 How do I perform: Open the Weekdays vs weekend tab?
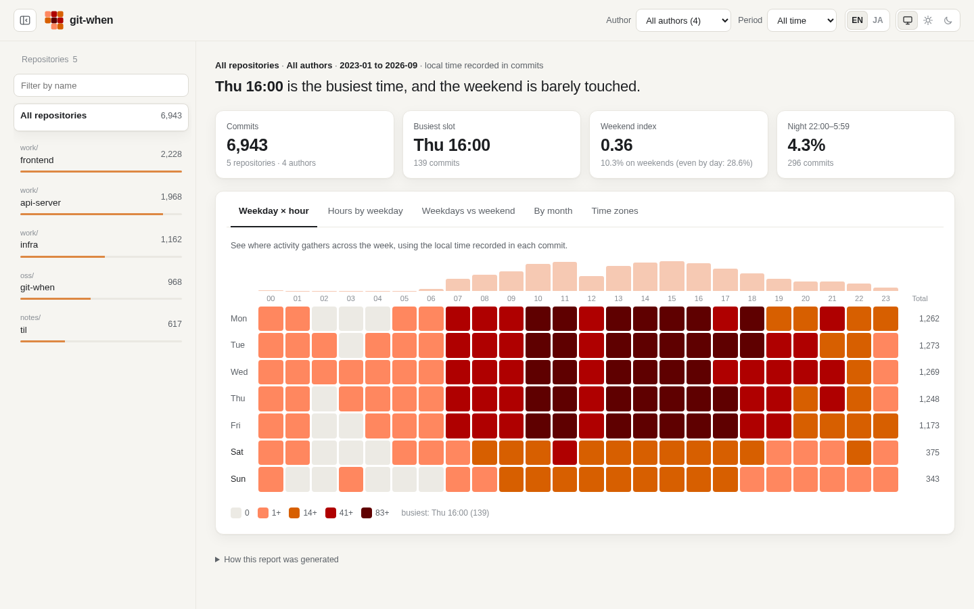coord(468,211)
